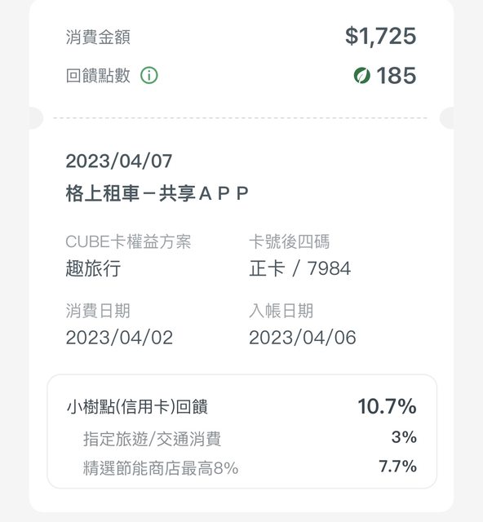Select the $1,725 spending amount
The width and height of the screenshot is (483, 522).
coord(381,36)
